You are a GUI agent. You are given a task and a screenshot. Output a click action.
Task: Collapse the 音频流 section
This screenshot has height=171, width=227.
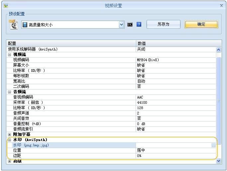pos(9,92)
